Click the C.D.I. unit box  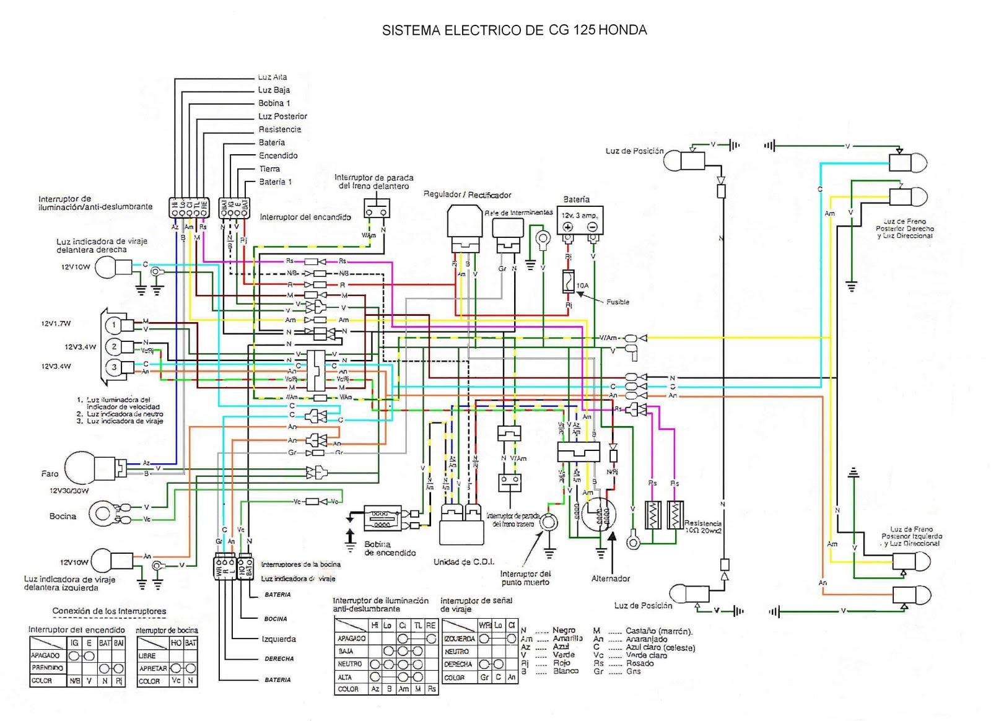pos(461,524)
